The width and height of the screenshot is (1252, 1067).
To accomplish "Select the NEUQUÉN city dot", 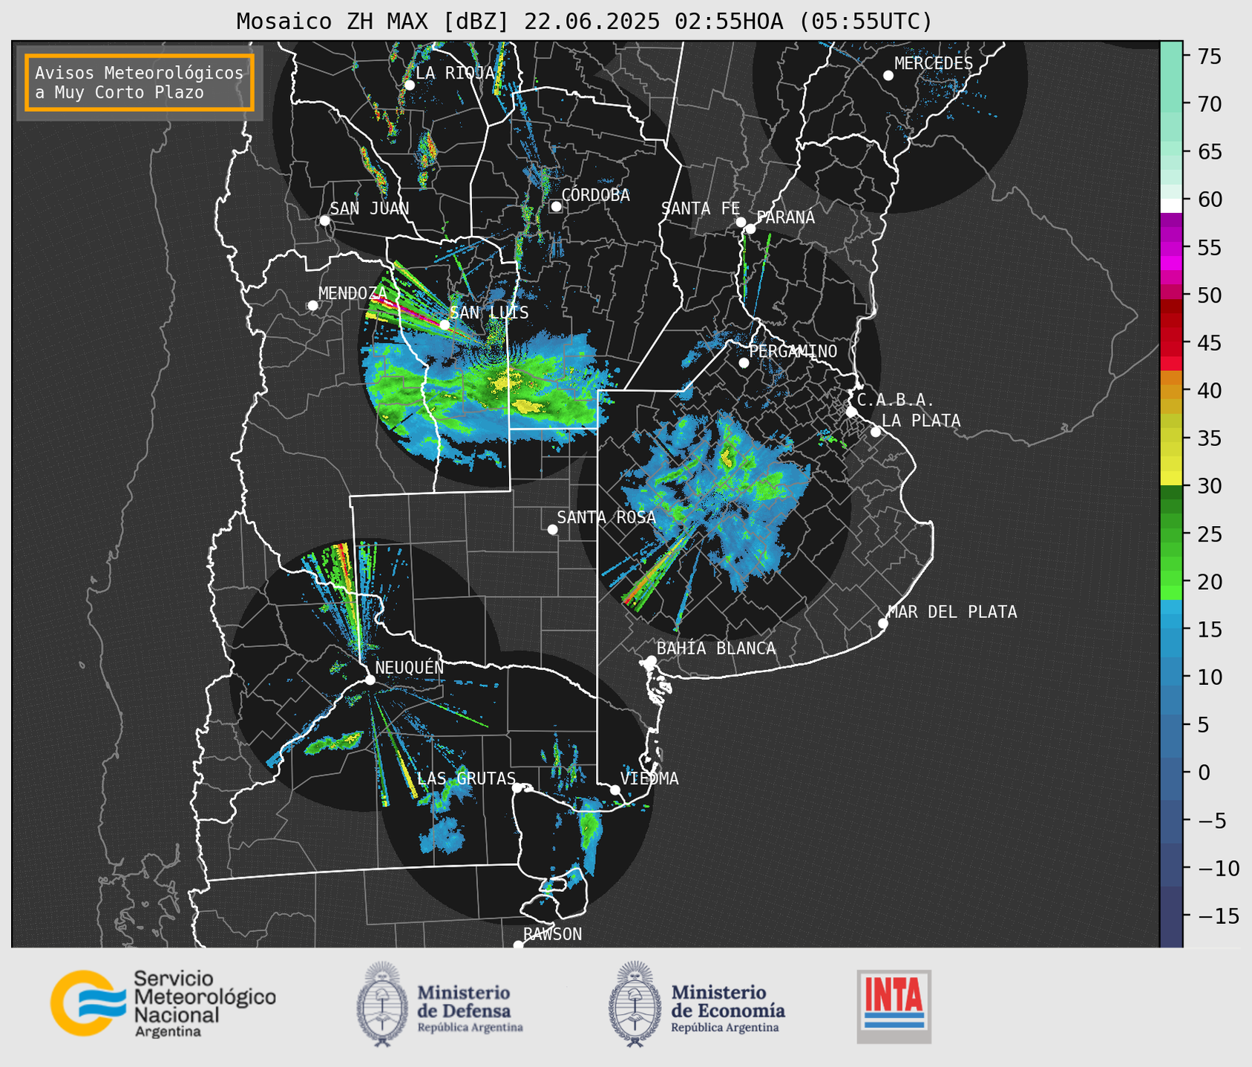I will click(x=370, y=680).
